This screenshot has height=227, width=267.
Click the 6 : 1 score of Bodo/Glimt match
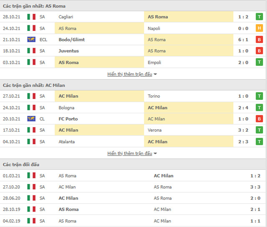pyautogui.click(x=244, y=40)
